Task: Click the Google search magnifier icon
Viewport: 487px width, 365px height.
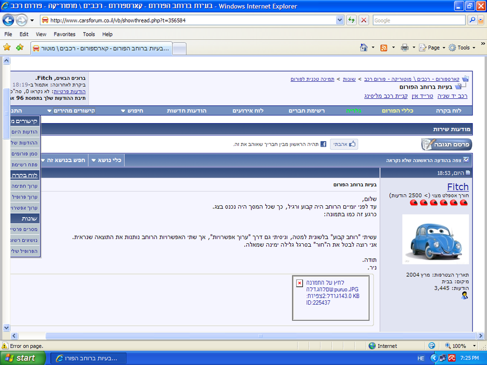Action: click(472, 20)
